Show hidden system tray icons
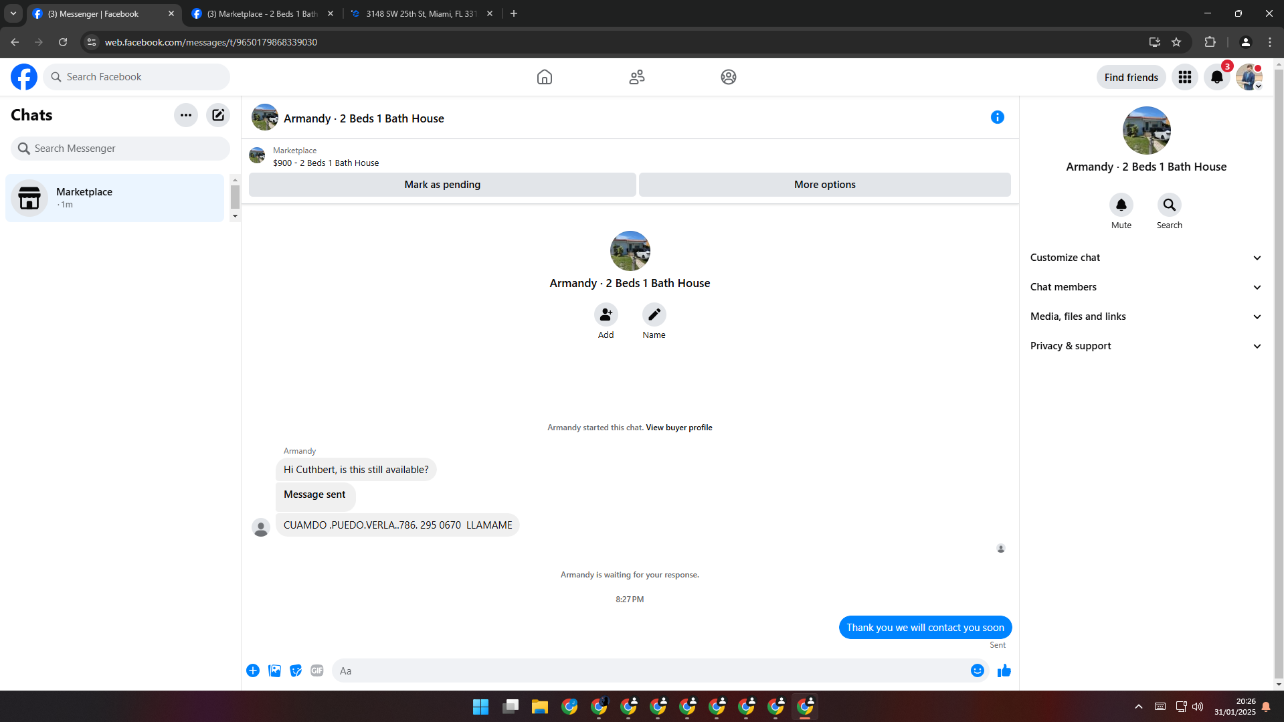Viewport: 1284px width, 722px height. (x=1139, y=707)
